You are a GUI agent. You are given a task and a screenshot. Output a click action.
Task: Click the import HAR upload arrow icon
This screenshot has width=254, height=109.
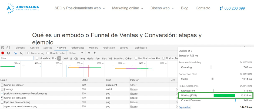(89, 53)
